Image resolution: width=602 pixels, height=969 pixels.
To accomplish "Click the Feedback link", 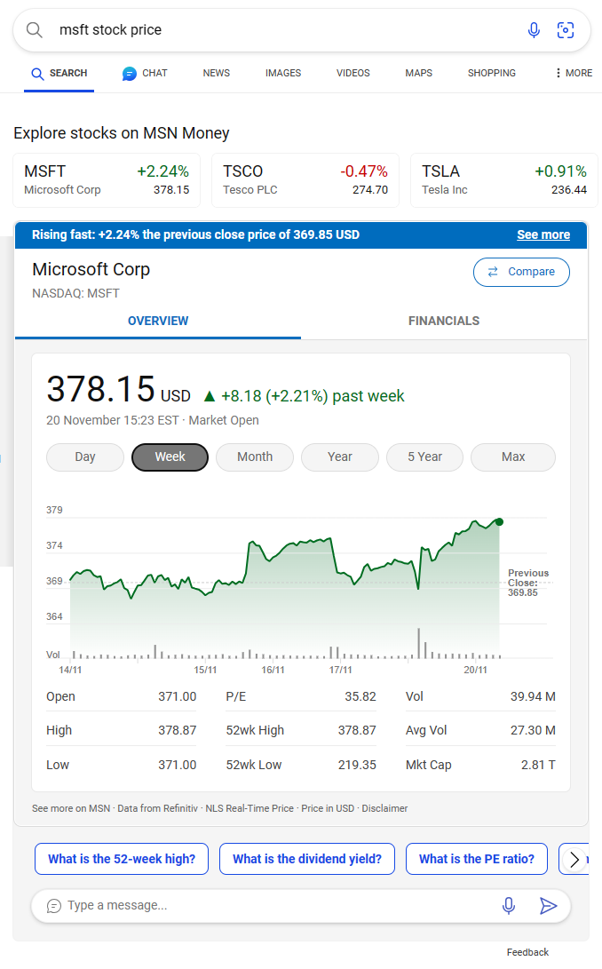I will coord(527,952).
